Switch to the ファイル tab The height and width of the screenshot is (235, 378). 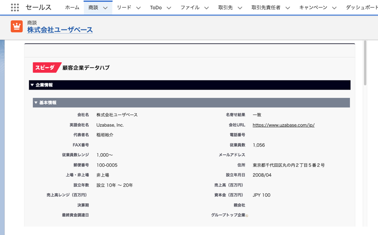point(190,7)
